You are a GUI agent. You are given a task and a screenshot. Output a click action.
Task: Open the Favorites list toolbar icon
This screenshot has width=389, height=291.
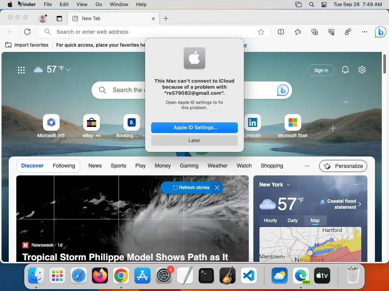coord(298,32)
